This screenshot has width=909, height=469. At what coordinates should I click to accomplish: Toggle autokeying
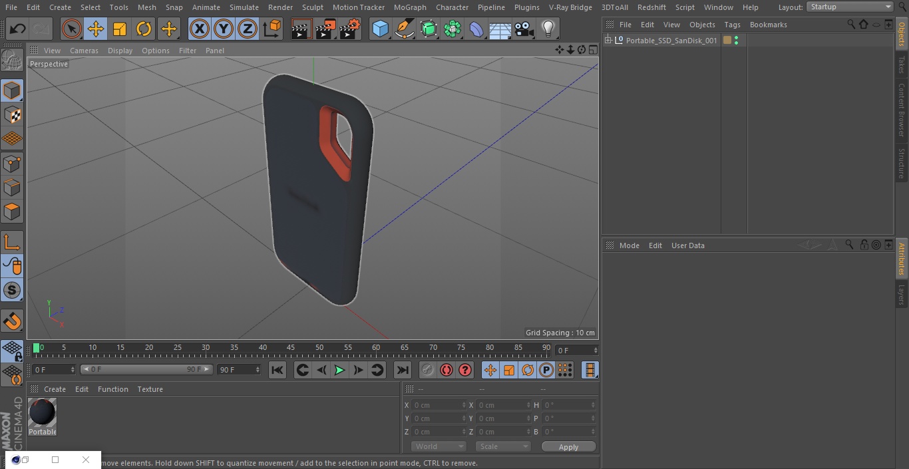coord(447,370)
